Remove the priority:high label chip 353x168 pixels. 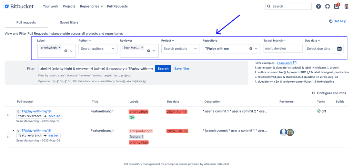(59, 48)
